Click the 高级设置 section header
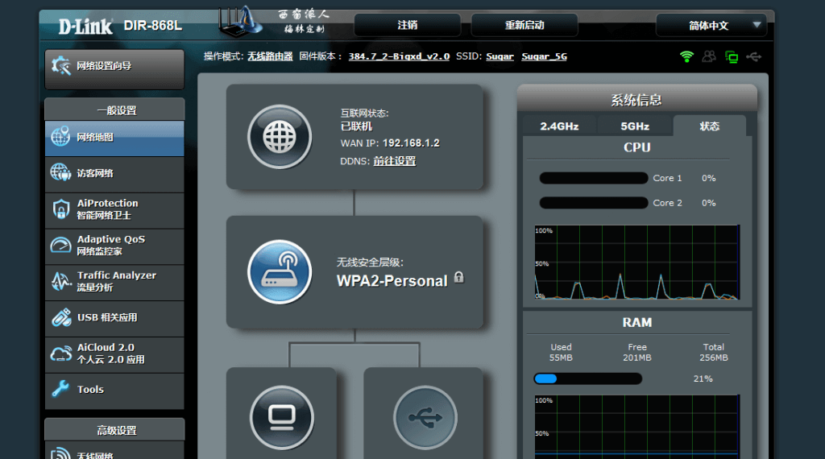This screenshot has height=459, width=825. [114, 429]
